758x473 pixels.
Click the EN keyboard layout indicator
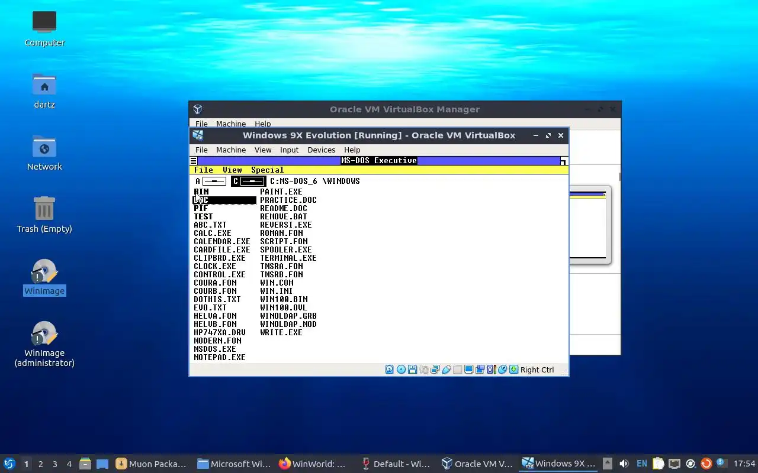click(x=642, y=464)
